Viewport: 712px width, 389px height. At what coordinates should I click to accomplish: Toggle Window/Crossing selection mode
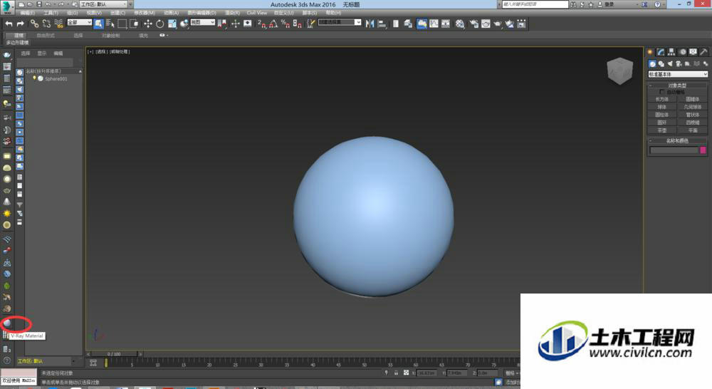click(x=135, y=24)
